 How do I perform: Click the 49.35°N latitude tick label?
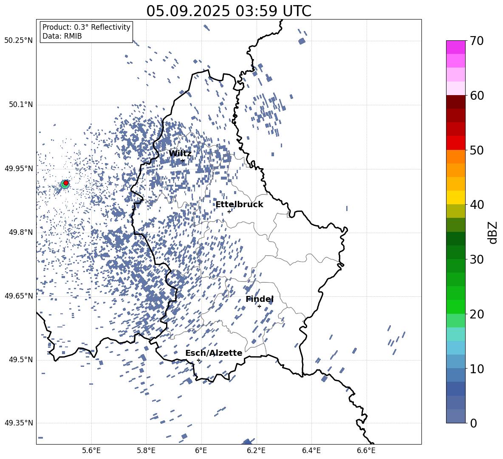pyautogui.click(x=19, y=423)
